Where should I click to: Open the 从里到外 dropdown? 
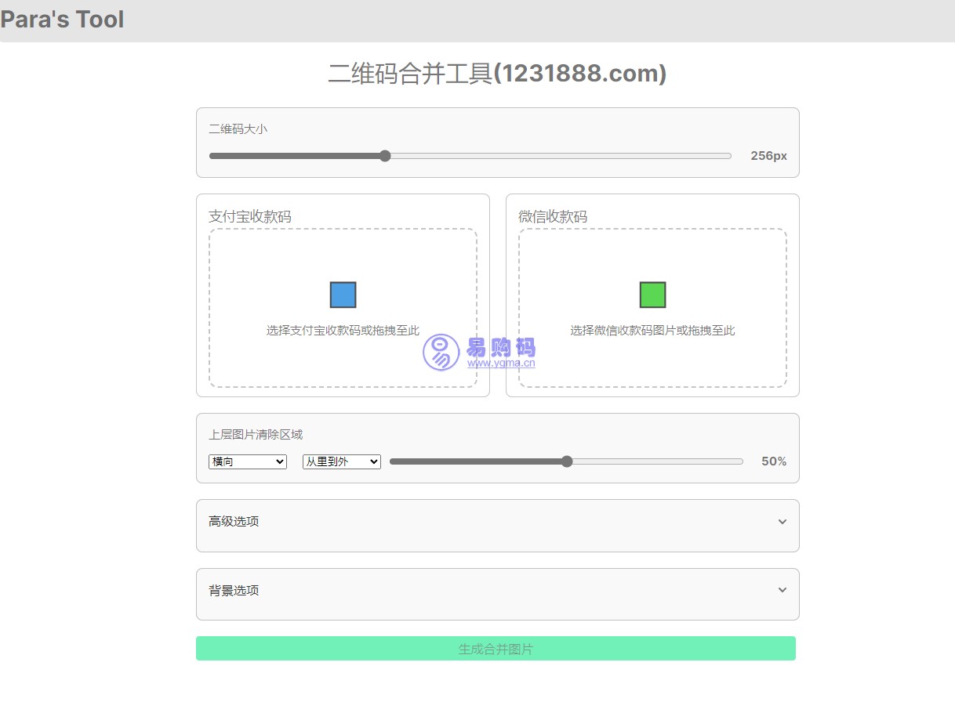pyautogui.click(x=342, y=462)
